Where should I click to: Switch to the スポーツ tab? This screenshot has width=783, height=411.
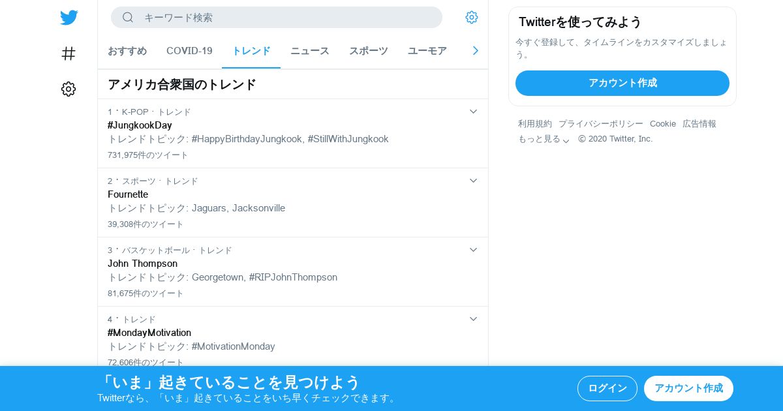(369, 51)
